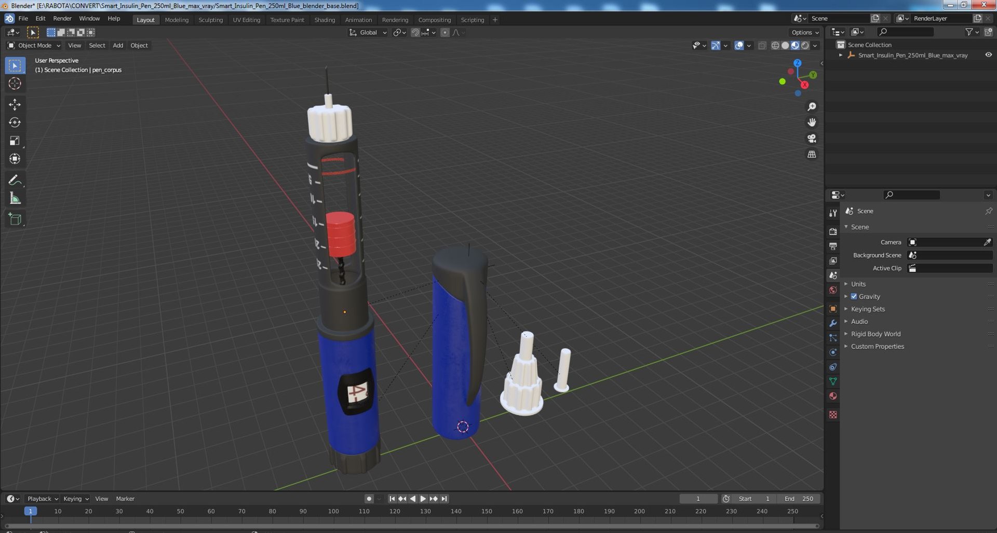Open the Options dropdown
This screenshot has width=997, height=533.
click(x=805, y=33)
